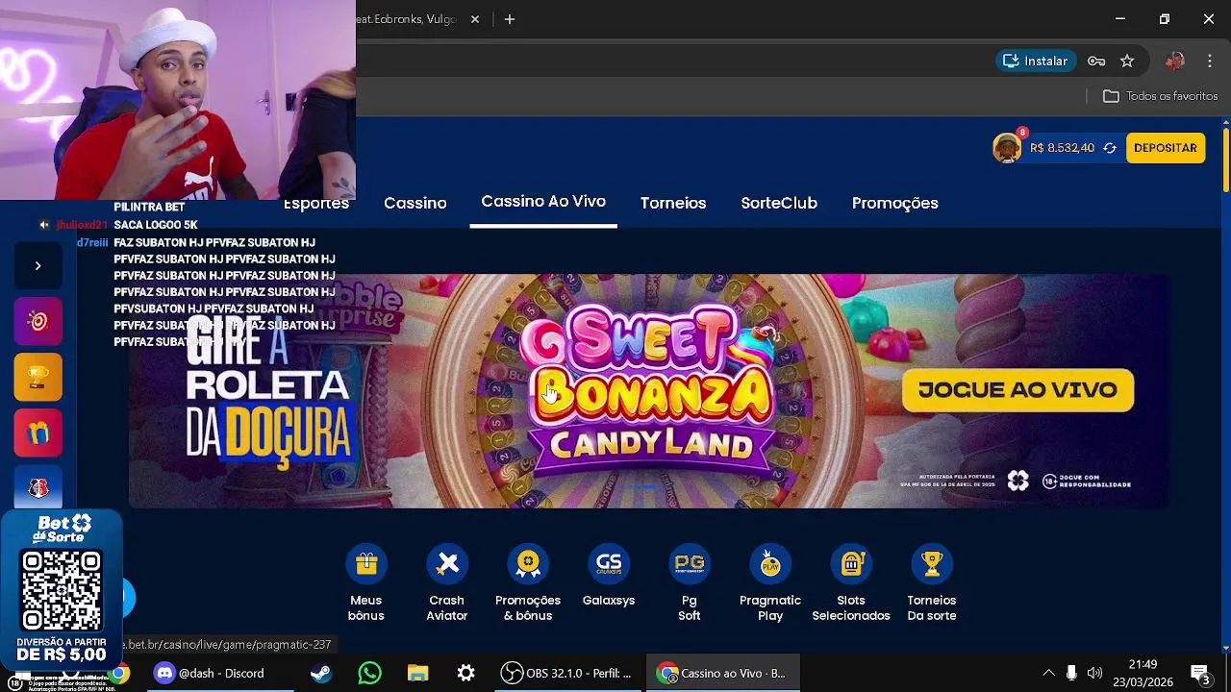The width and height of the screenshot is (1231, 692).
Task: Open the Promoções tab
Action: 895,203
